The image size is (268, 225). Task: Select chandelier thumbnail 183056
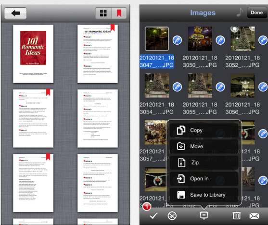click(x=242, y=86)
